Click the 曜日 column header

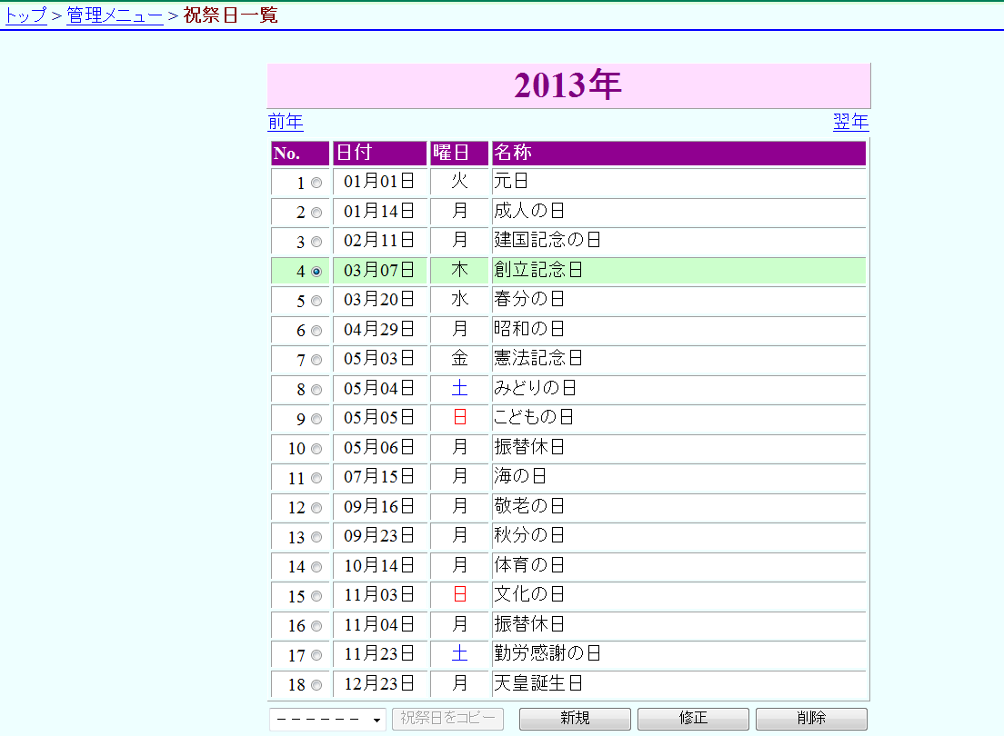(459, 153)
